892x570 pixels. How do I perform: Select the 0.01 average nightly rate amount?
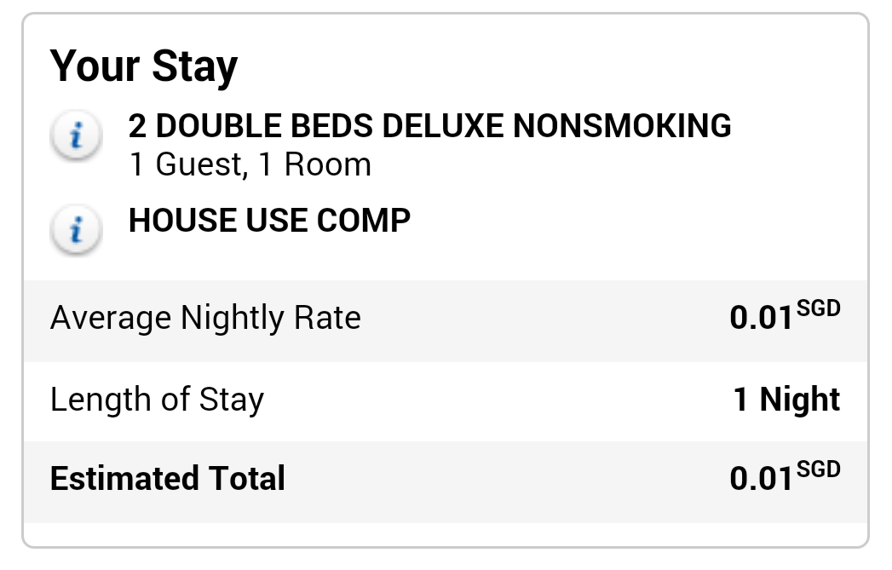[x=761, y=319]
